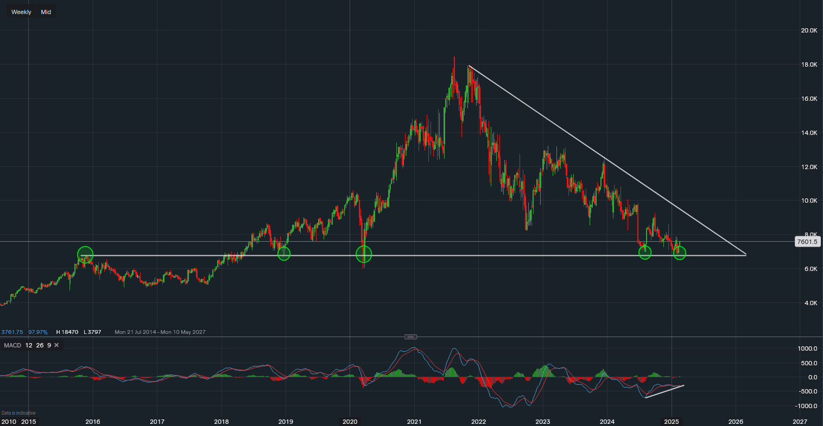Click the green circle marker near 2016
Image resolution: width=823 pixels, height=426 pixels.
(x=85, y=254)
